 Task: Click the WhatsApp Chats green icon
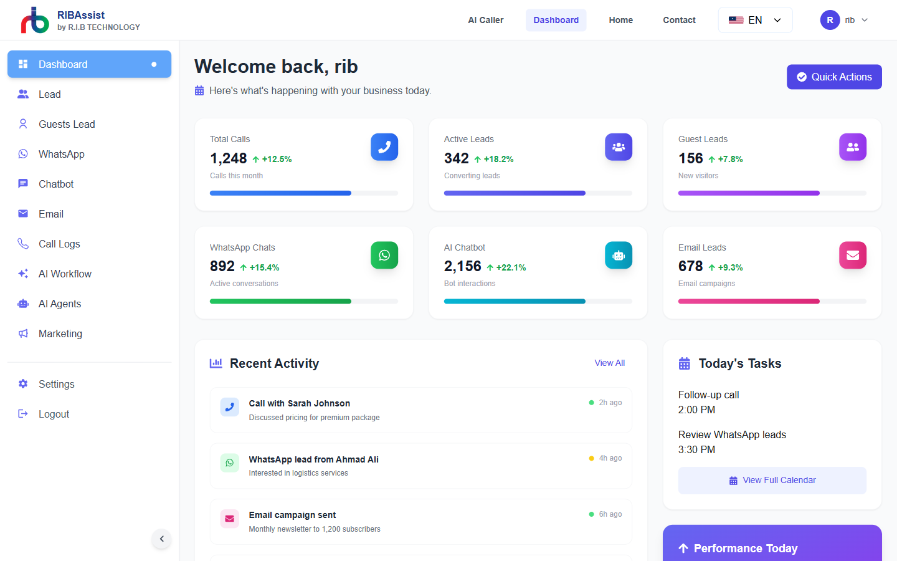point(384,255)
